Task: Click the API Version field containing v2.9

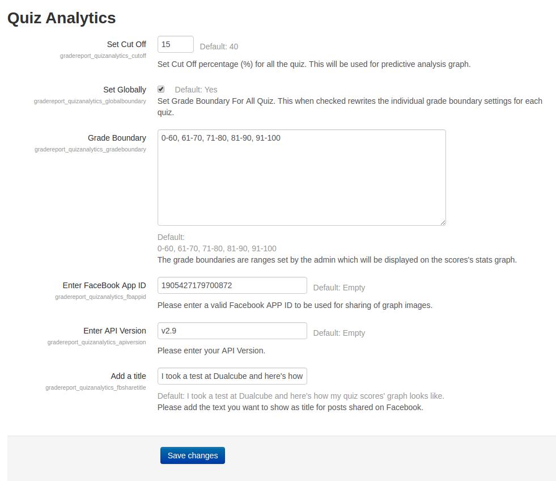Action: [232, 331]
